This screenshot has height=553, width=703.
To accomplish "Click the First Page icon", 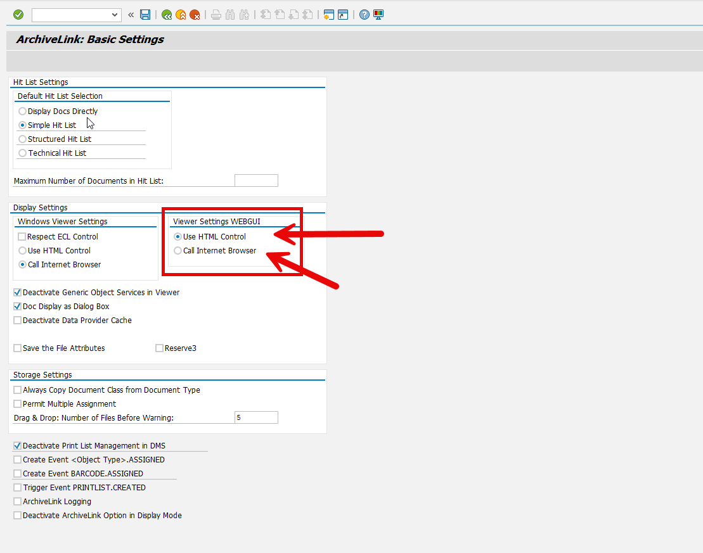I will tap(266, 15).
